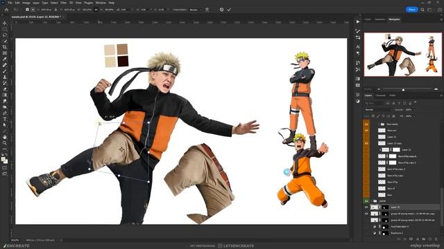Select the Move tool

(x=5, y=23)
